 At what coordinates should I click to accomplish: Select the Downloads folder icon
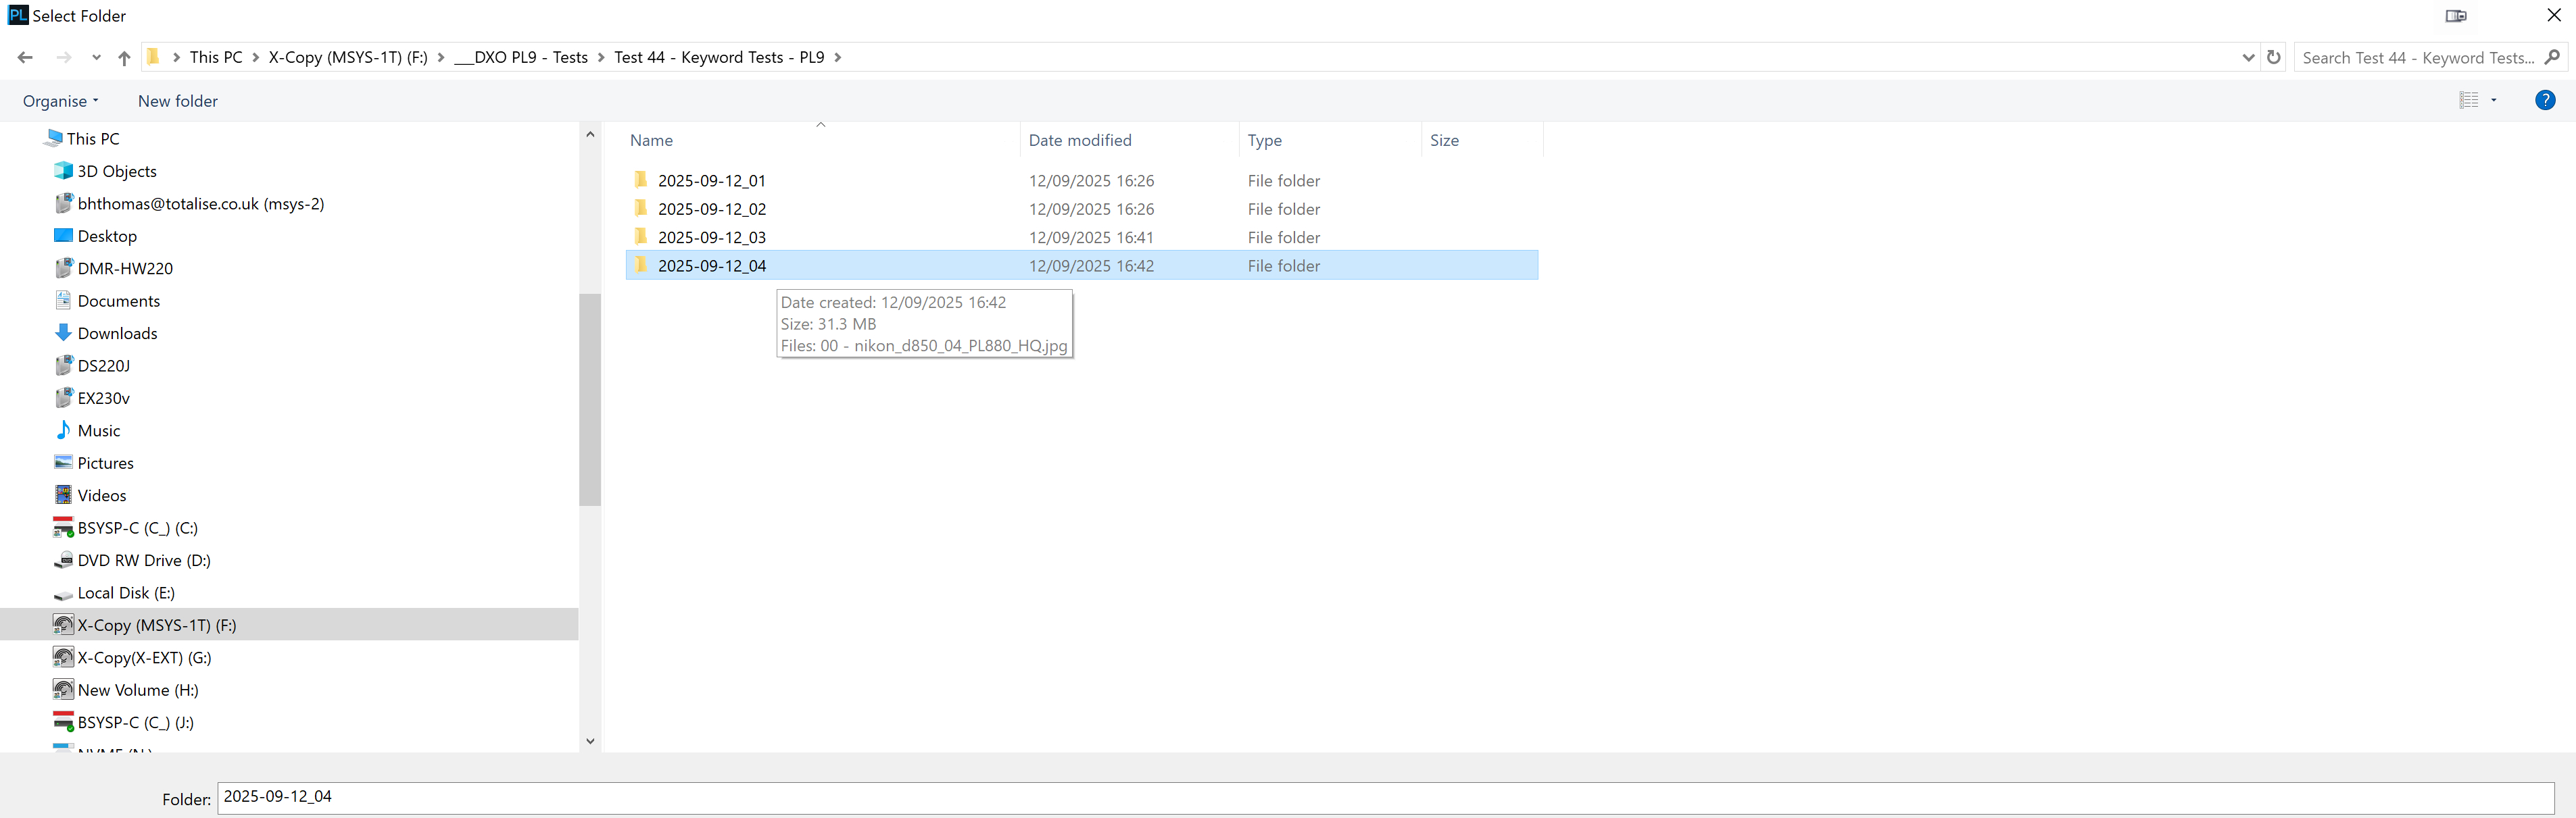(63, 332)
